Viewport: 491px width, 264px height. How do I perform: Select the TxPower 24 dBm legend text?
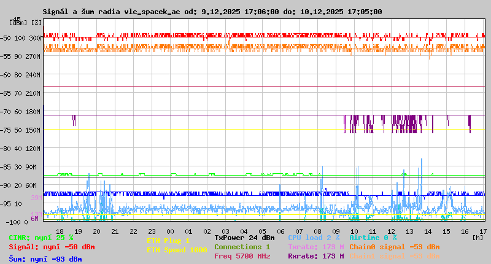(x=244, y=238)
